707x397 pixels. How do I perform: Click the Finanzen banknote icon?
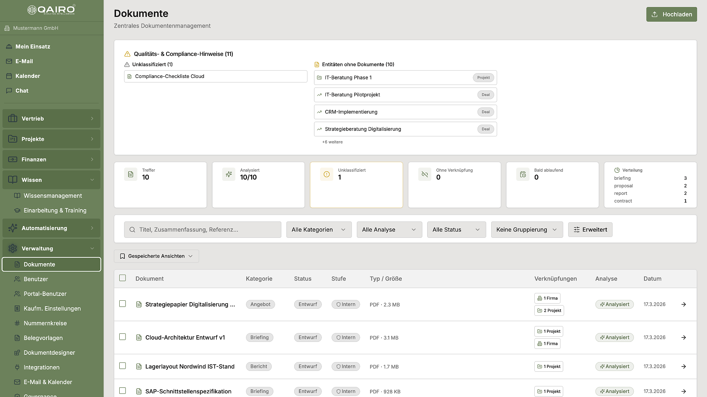pos(13,160)
